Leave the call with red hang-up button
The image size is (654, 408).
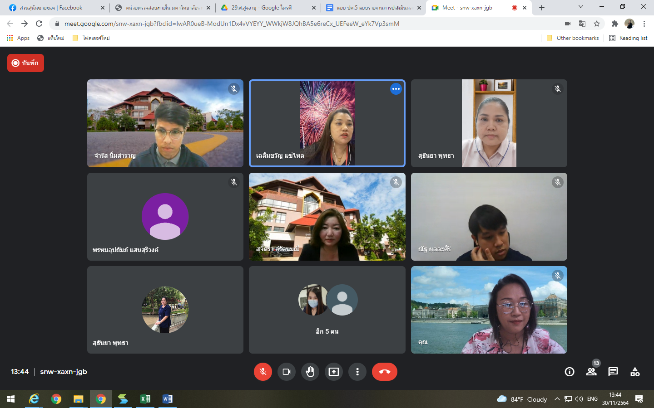(x=384, y=372)
